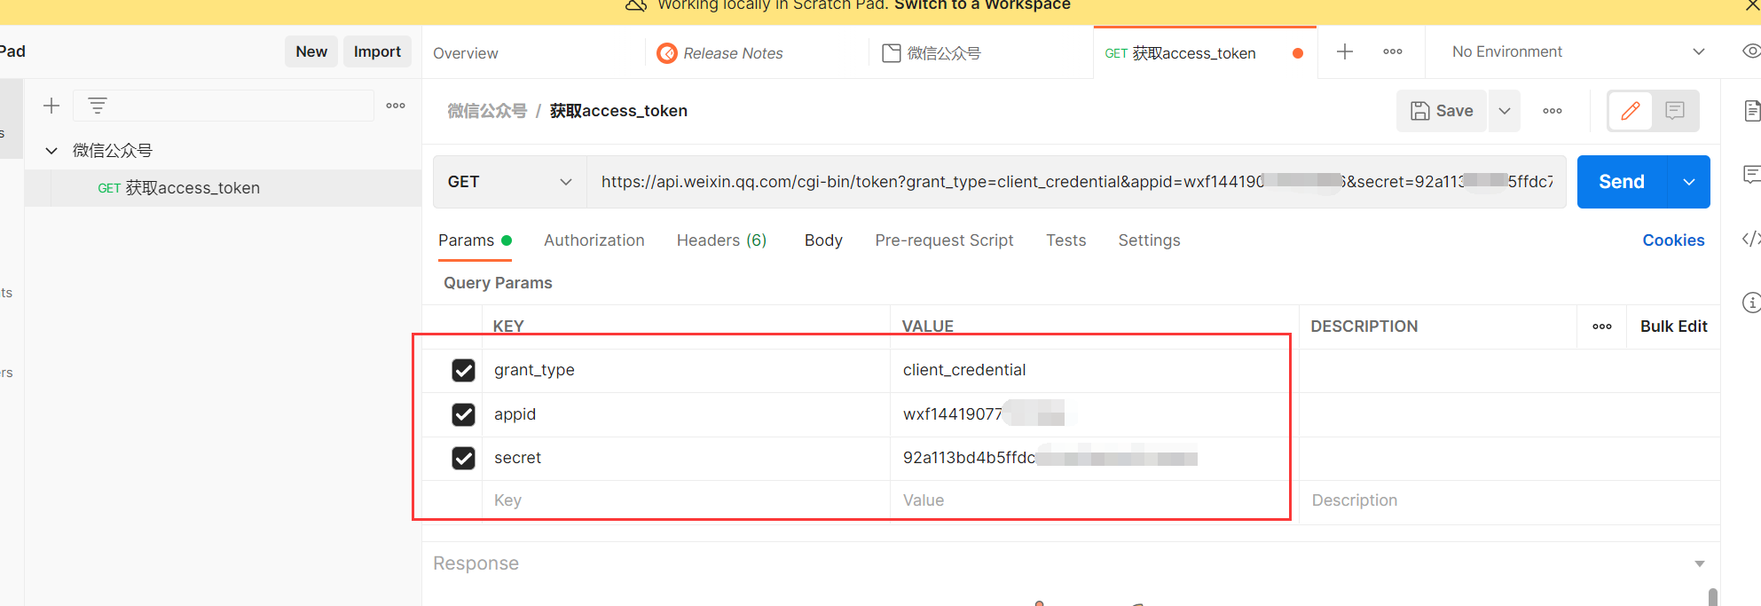Open sidebar more options ellipsis
Image resolution: width=1761 pixels, height=606 pixels.
point(396,106)
